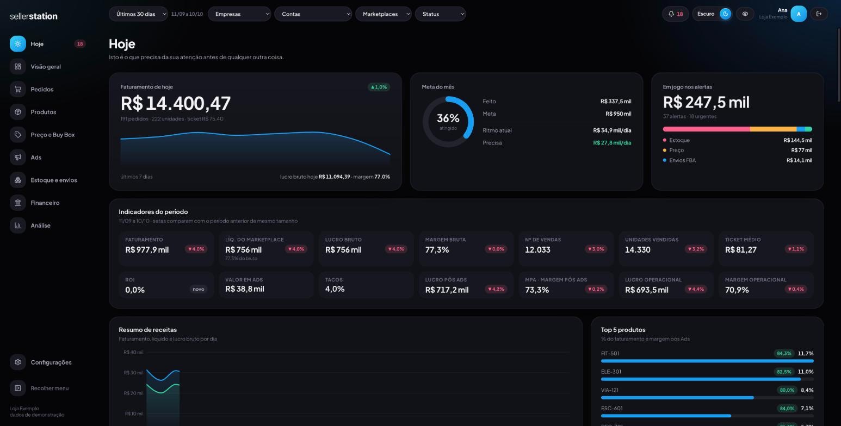Click the sellerstation logo
Image resolution: width=841 pixels, height=426 pixels.
click(x=34, y=16)
